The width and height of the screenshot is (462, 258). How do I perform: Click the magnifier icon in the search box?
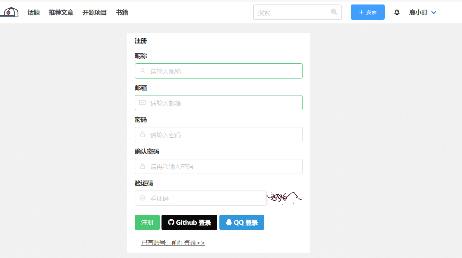coord(334,12)
